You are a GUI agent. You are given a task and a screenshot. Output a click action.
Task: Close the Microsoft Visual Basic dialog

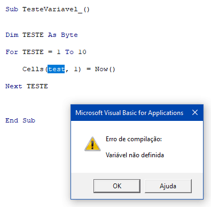(x=195, y=112)
